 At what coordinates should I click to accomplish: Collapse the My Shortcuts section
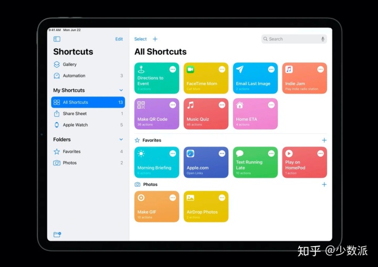(x=121, y=90)
